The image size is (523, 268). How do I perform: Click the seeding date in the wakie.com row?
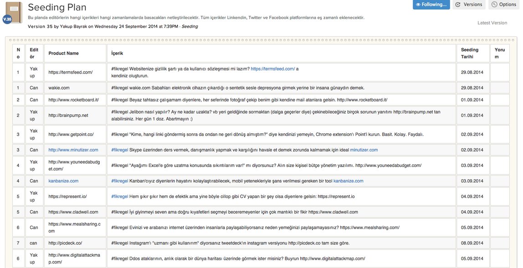click(472, 88)
